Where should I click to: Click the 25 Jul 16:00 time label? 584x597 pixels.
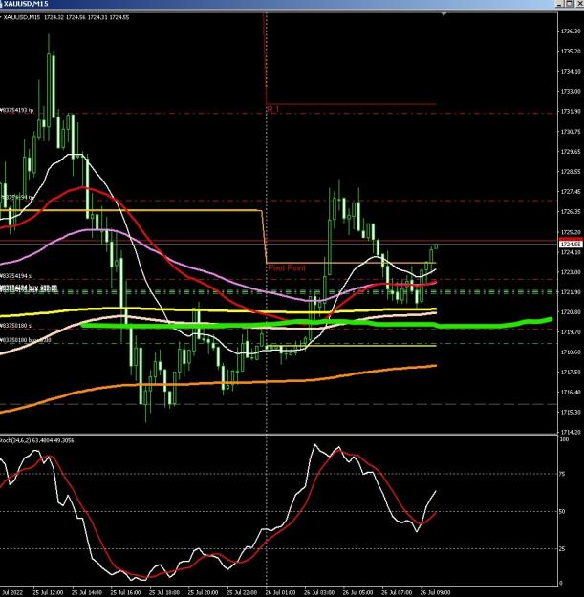pos(125,592)
